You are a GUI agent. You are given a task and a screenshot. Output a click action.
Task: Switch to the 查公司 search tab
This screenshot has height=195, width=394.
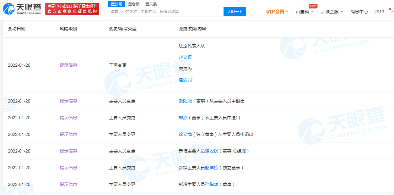pyautogui.click(x=116, y=4)
